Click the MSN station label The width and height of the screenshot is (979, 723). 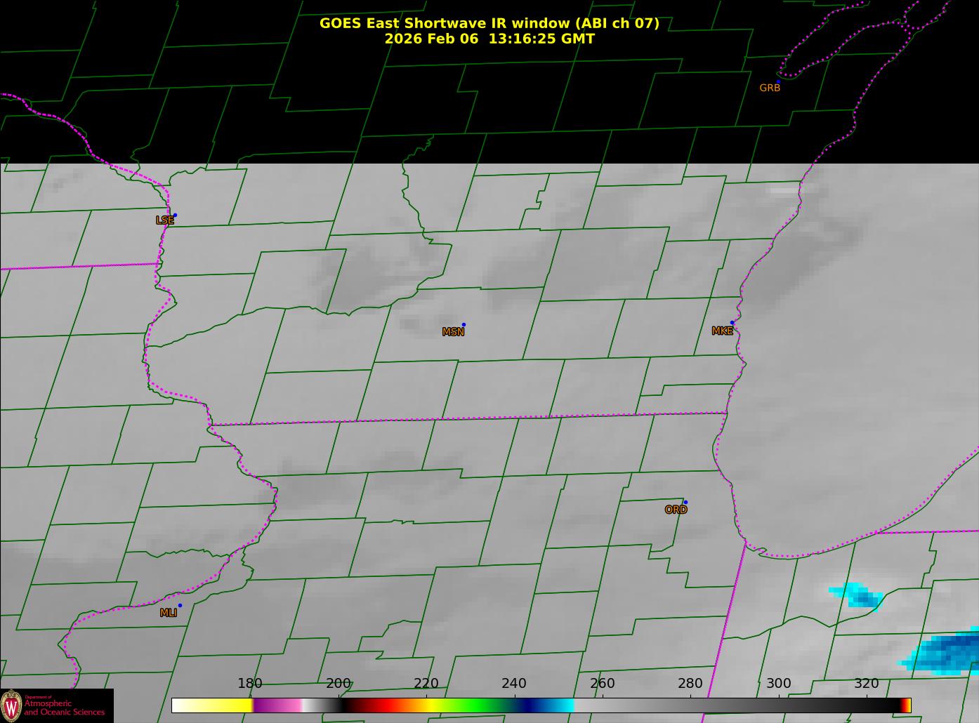tap(453, 332)
